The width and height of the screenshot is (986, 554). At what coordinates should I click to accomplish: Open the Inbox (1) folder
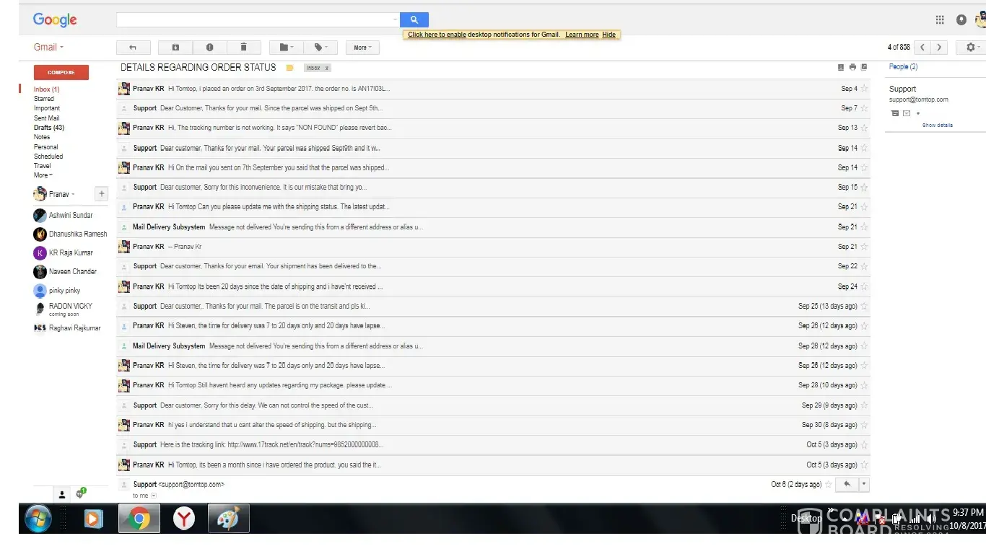(46, 89)
